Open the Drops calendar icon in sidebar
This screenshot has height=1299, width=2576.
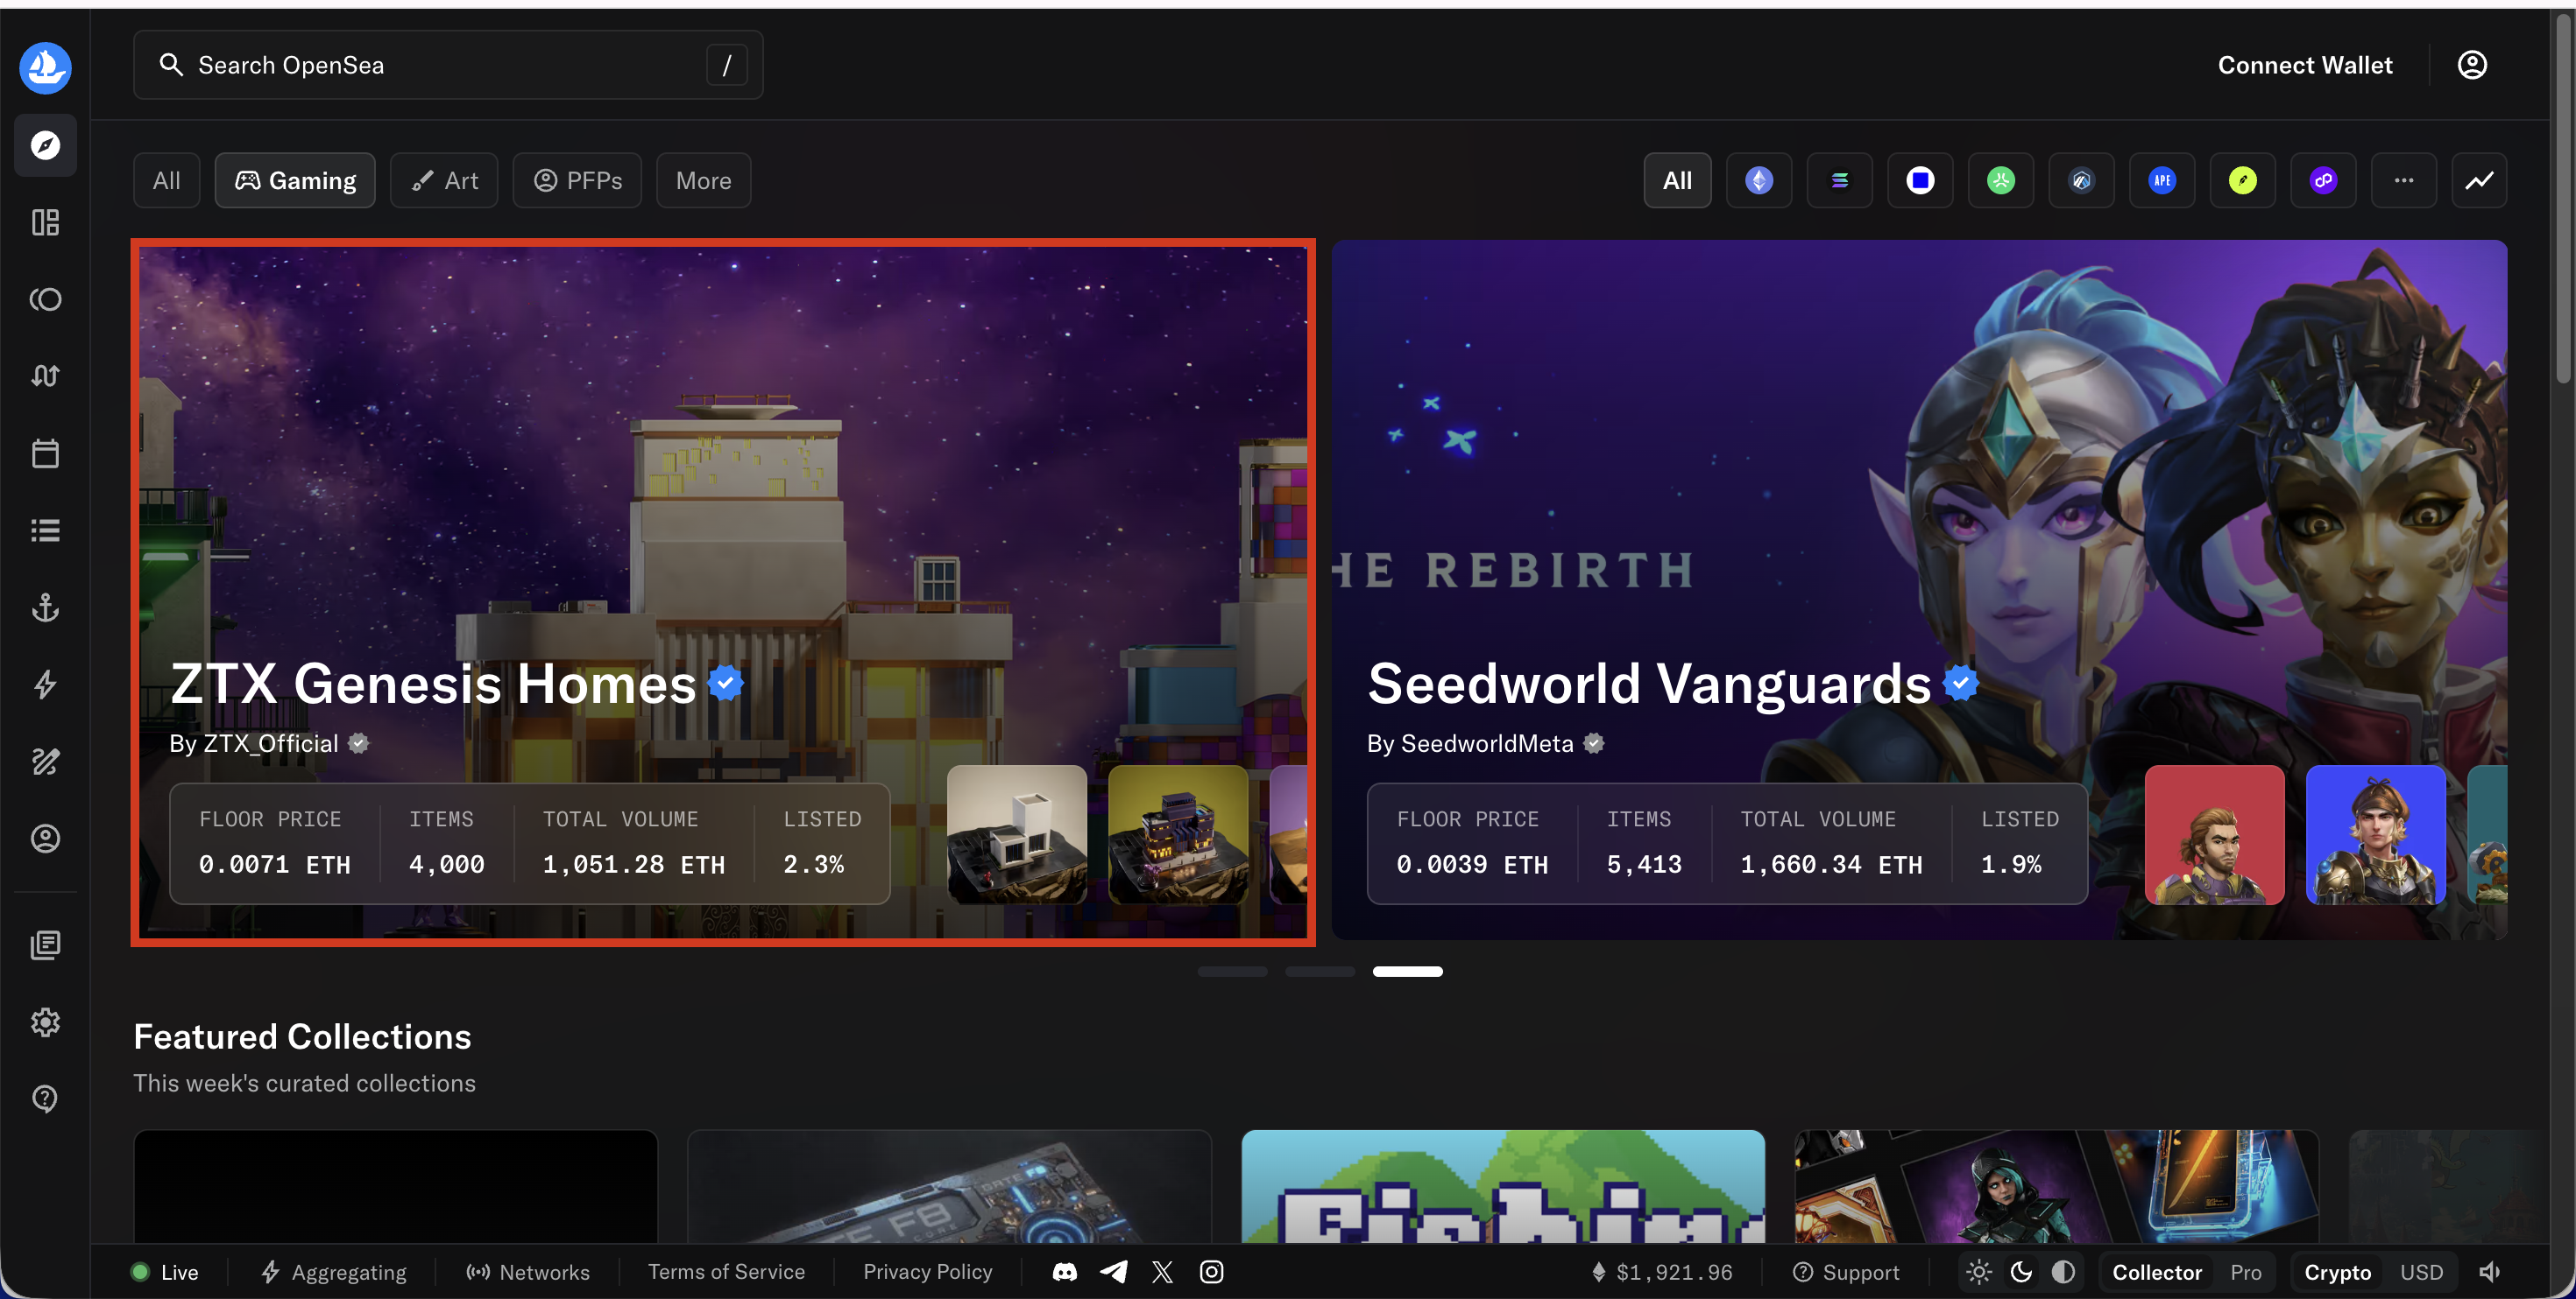click(x=45, y=453)
